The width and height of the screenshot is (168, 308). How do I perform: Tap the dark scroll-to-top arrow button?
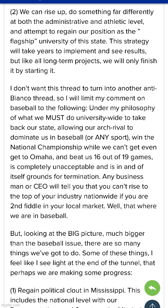pos(152,304)
